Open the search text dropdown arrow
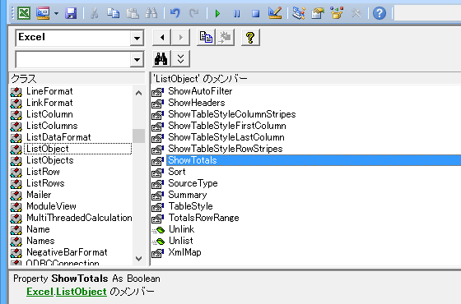This screenshot has height=304, width=461. 137,59
